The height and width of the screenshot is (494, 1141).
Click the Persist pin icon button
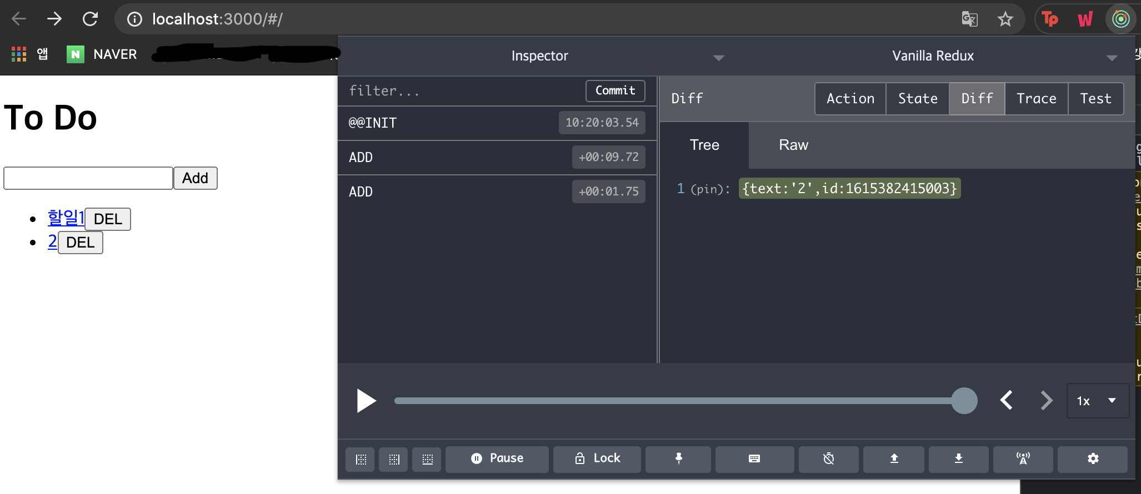click(678, 459)
